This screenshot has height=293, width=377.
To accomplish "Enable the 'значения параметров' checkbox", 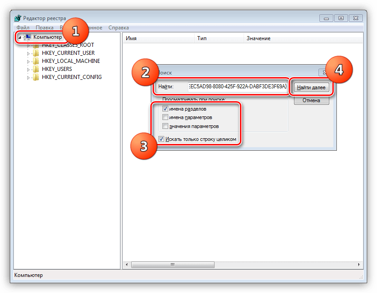I will [x=165, y=126].
